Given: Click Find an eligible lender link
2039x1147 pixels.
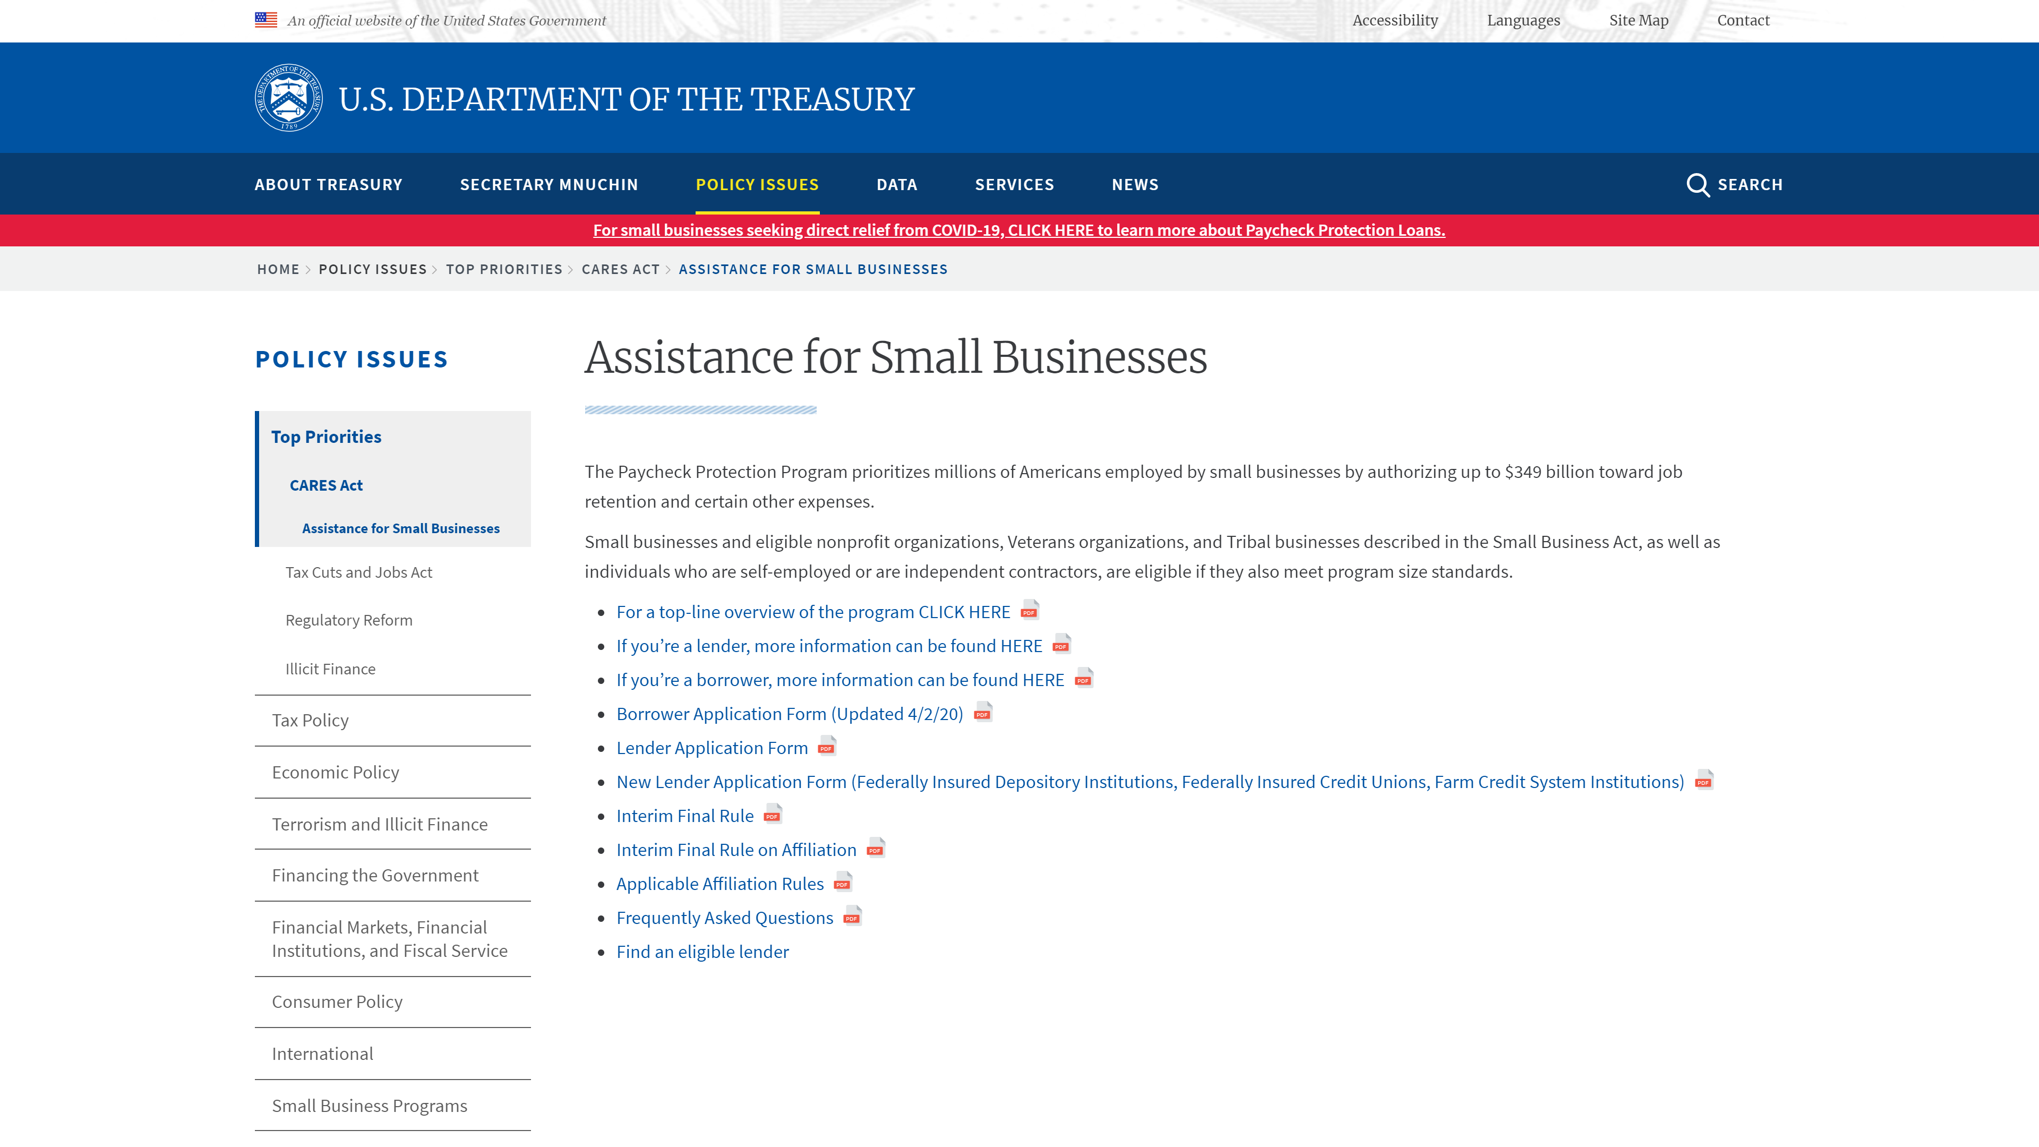Looking at the screenshot, I should pyautogui.click(x=702, y=952).
